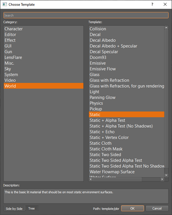Choose Static + Alpha Test (No Shadows)
The image size is (172, 215).
coord(127,126)
